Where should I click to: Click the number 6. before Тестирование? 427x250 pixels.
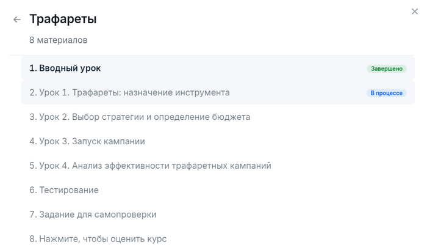[x=33, y=190]
